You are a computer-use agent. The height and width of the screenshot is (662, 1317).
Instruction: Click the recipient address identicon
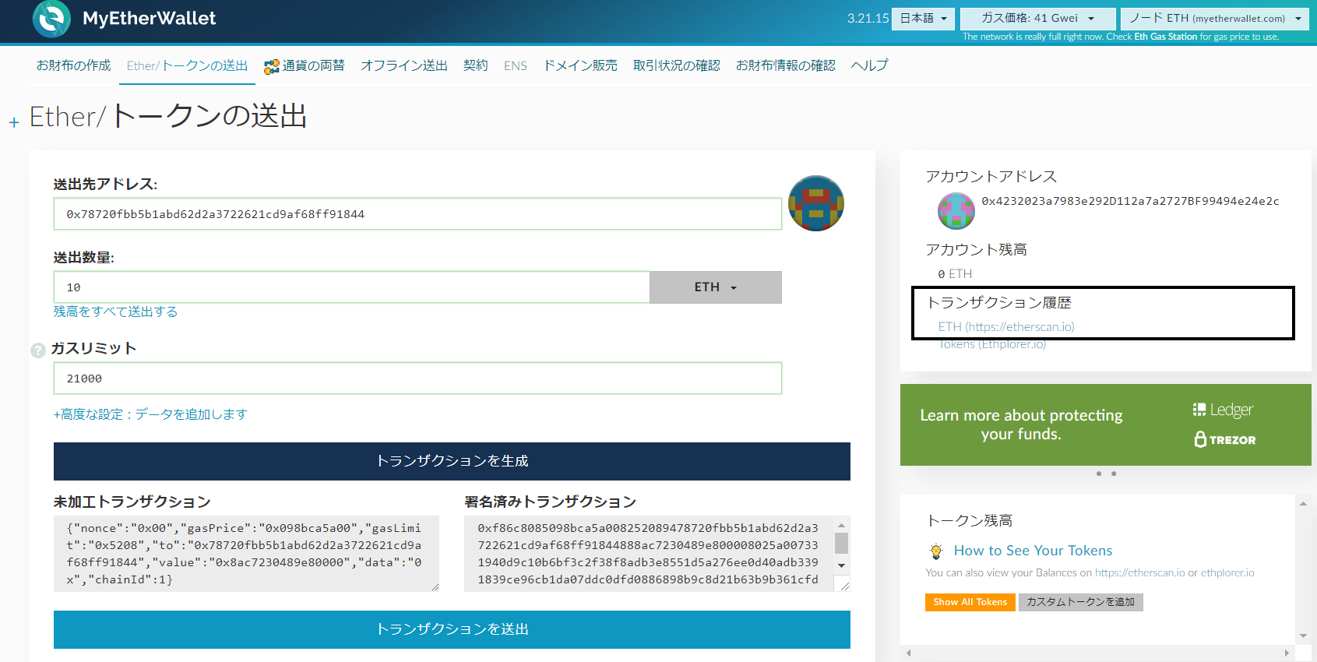tap(816, 203)
